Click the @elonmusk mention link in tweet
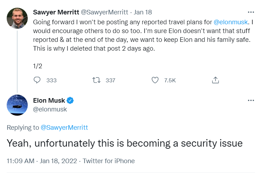This screenshot has height=173, width=261. pos(230,22)
